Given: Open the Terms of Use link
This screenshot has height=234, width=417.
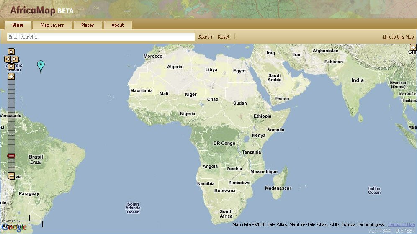Looking at the screenshot, I should coord(402,224).
